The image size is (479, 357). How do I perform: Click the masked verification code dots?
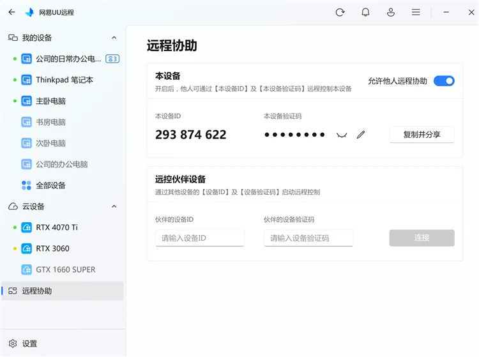294,135
